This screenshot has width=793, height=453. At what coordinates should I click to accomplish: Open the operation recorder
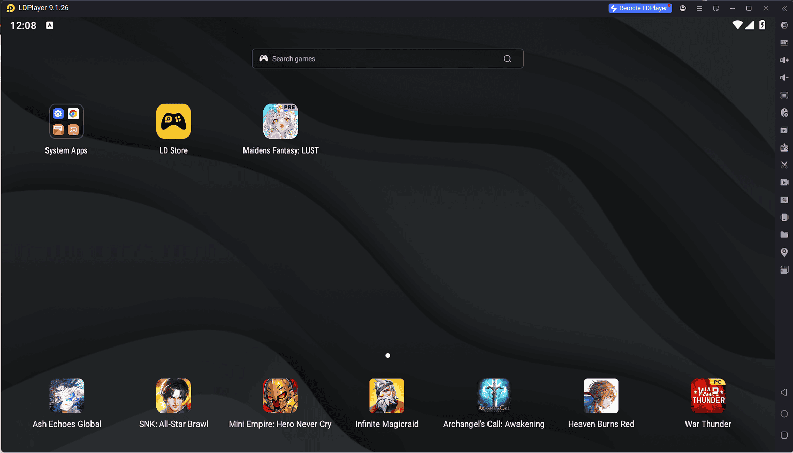pos(784,113)
